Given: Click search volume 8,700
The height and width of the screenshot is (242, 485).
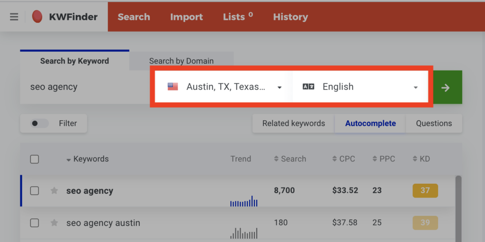Looking at the screenshot, I should (284, 191).
